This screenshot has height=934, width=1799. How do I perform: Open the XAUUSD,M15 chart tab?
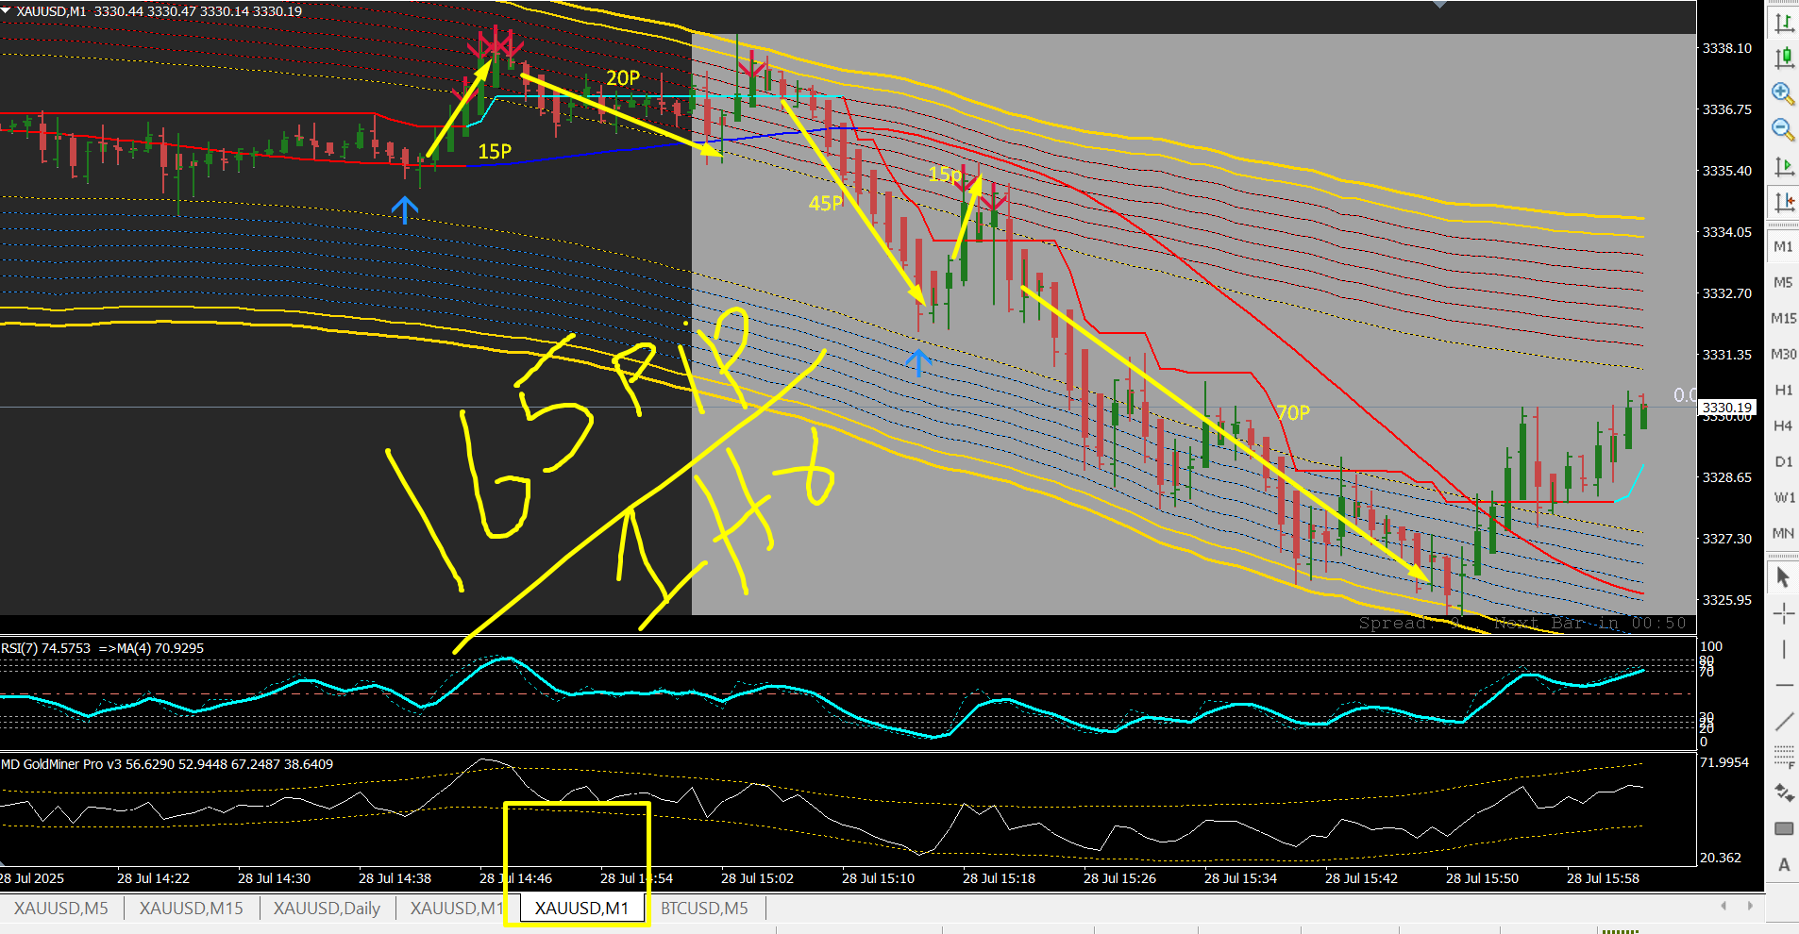tap(192, 909)
